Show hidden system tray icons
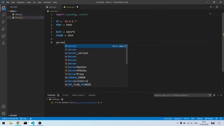This screenshot has height=126, width=224. (177, 123)
